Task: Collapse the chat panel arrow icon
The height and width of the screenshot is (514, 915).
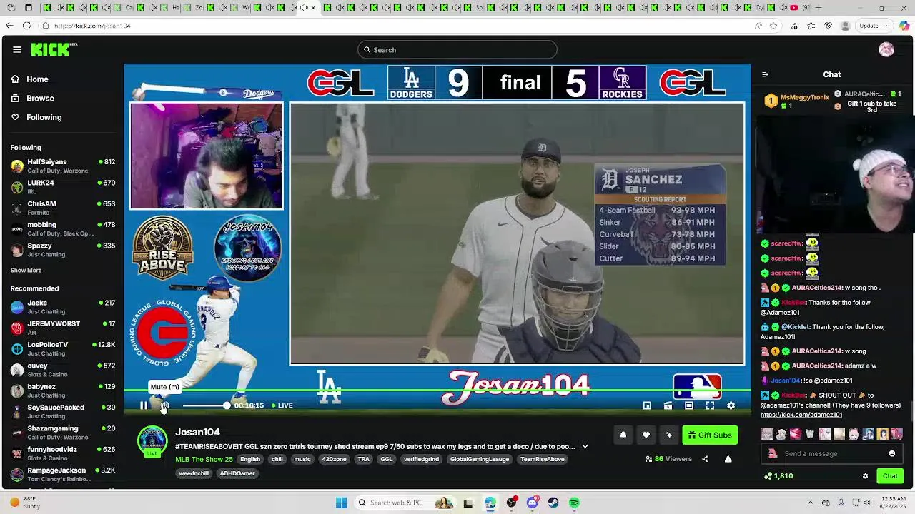Action: click(x=765, y=74)
